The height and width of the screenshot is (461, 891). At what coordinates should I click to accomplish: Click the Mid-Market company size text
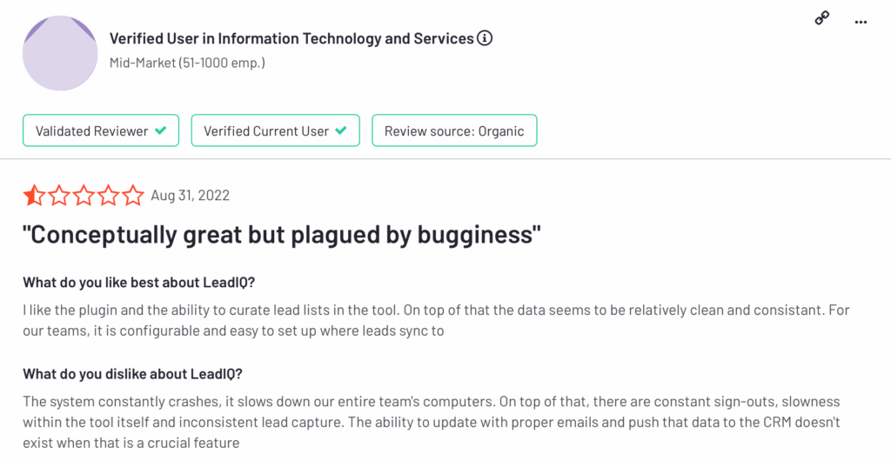[188, 63]
